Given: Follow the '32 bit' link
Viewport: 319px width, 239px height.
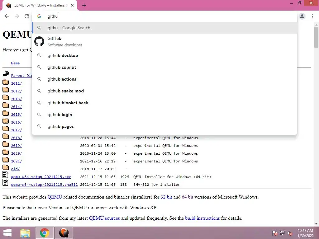Looking at the screenshot, I should [166, 197].
